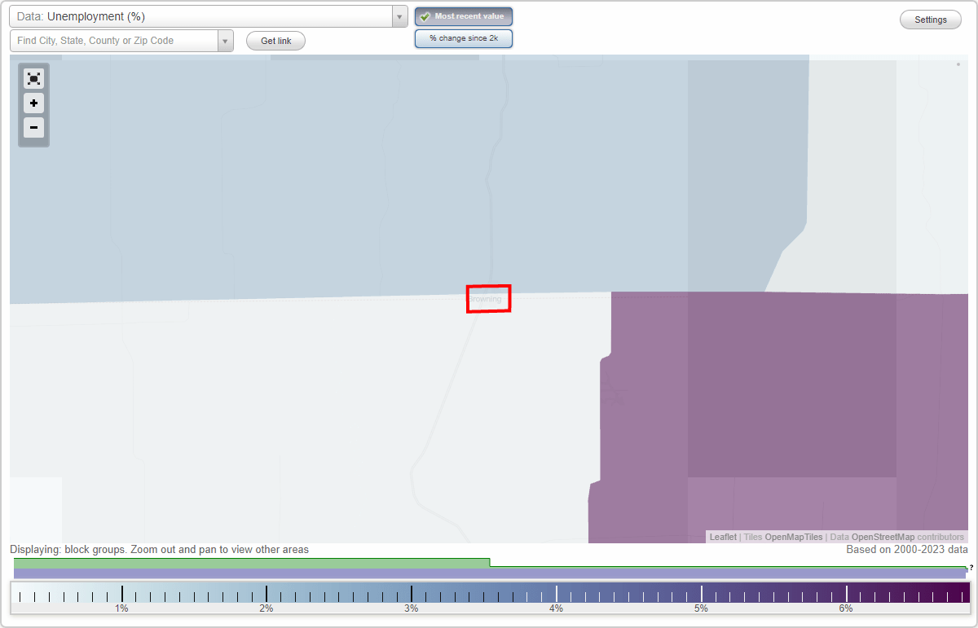Click the full extent map icon

33,78
